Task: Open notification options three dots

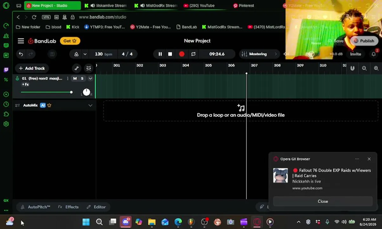Action: coord(357,159)
